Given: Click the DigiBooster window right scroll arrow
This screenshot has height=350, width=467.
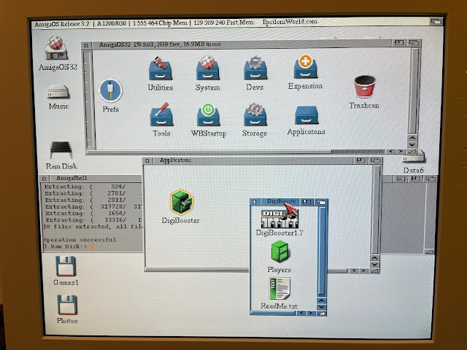Looking at the screenshot, I should pyautogui.click(x=312, y=313).
